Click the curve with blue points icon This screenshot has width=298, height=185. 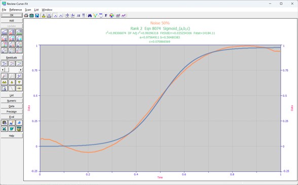pyautogui.click(x=19, y=76)
